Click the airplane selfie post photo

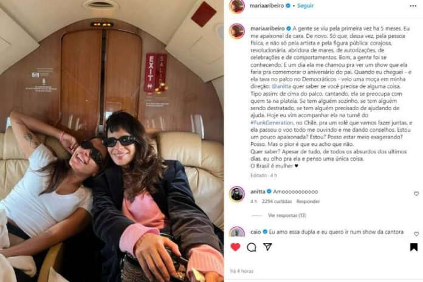112,141
